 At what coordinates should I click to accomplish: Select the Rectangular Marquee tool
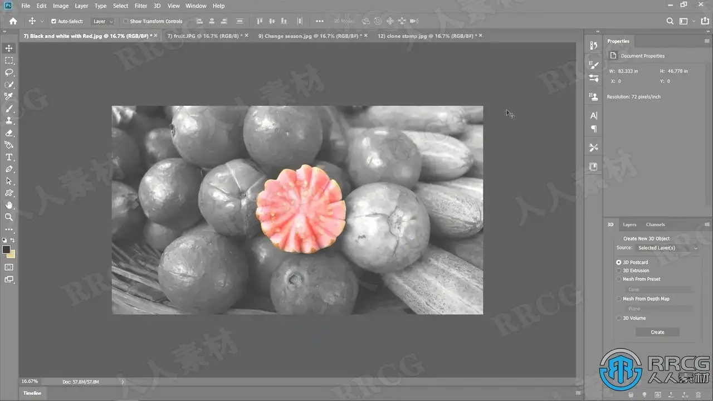tap(9, 60)
